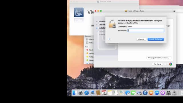Screen dimensions: 183x103
Task: Select the Orange tag in Finder sidebar
Action: pyautogui.click(x=90, y=53)
